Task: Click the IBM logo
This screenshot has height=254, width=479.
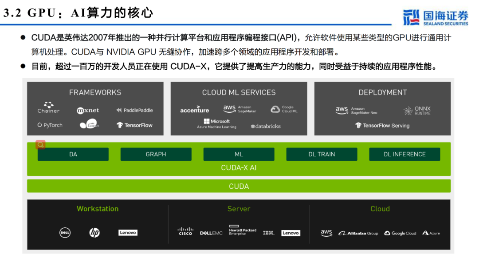Action: coord(268,233)
